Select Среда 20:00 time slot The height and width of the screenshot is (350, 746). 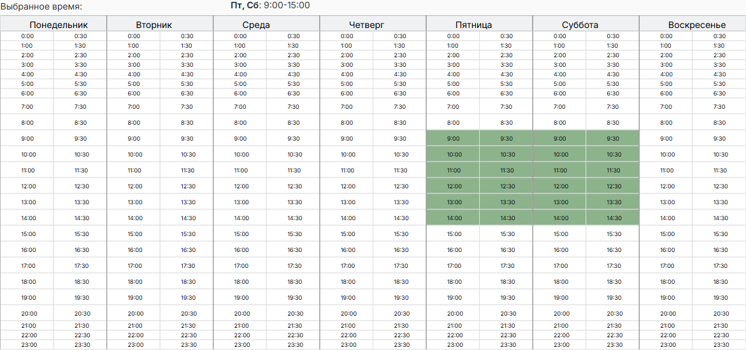240,313
